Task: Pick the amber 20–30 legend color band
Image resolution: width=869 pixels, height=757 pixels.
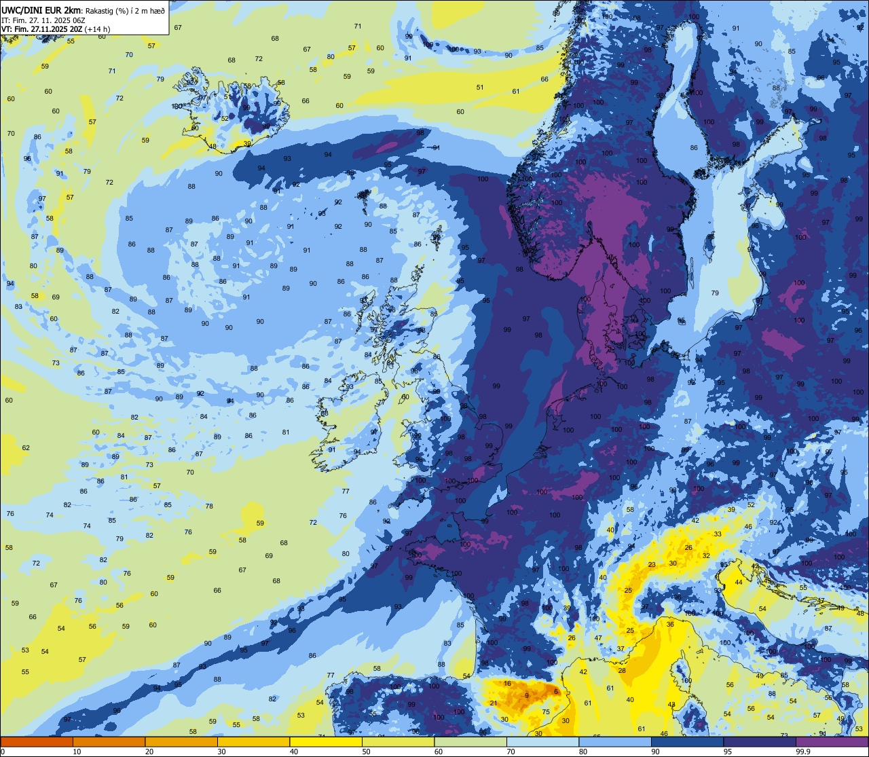Action: point(181,741)
